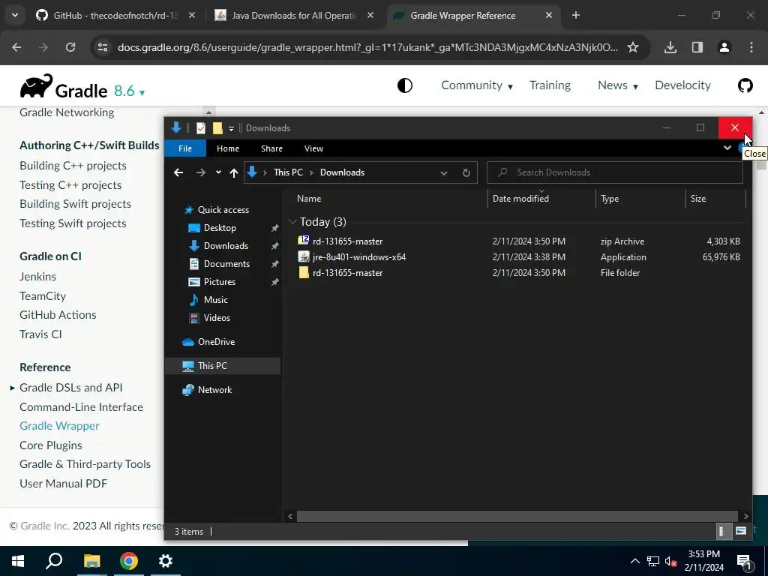Expand Gradle DSLs and API section
The height and width of the screenshot is (576, 768).
(12, 388)
